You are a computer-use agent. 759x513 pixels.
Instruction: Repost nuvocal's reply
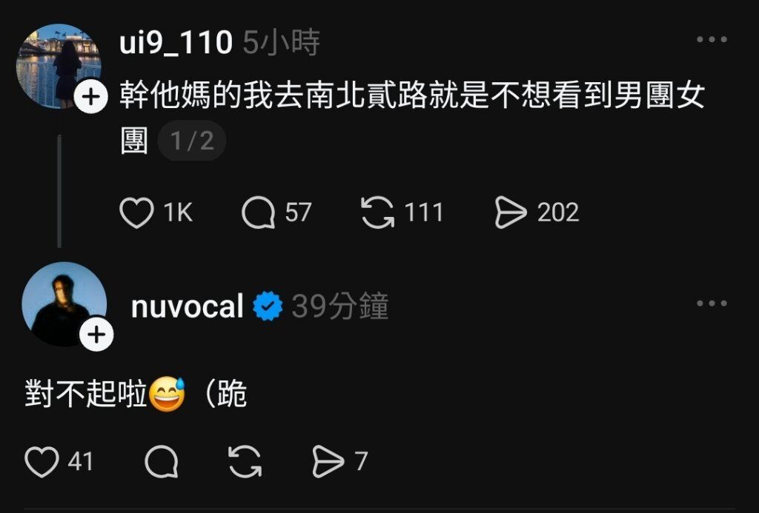pyautogui.click(x=245, y=462)
